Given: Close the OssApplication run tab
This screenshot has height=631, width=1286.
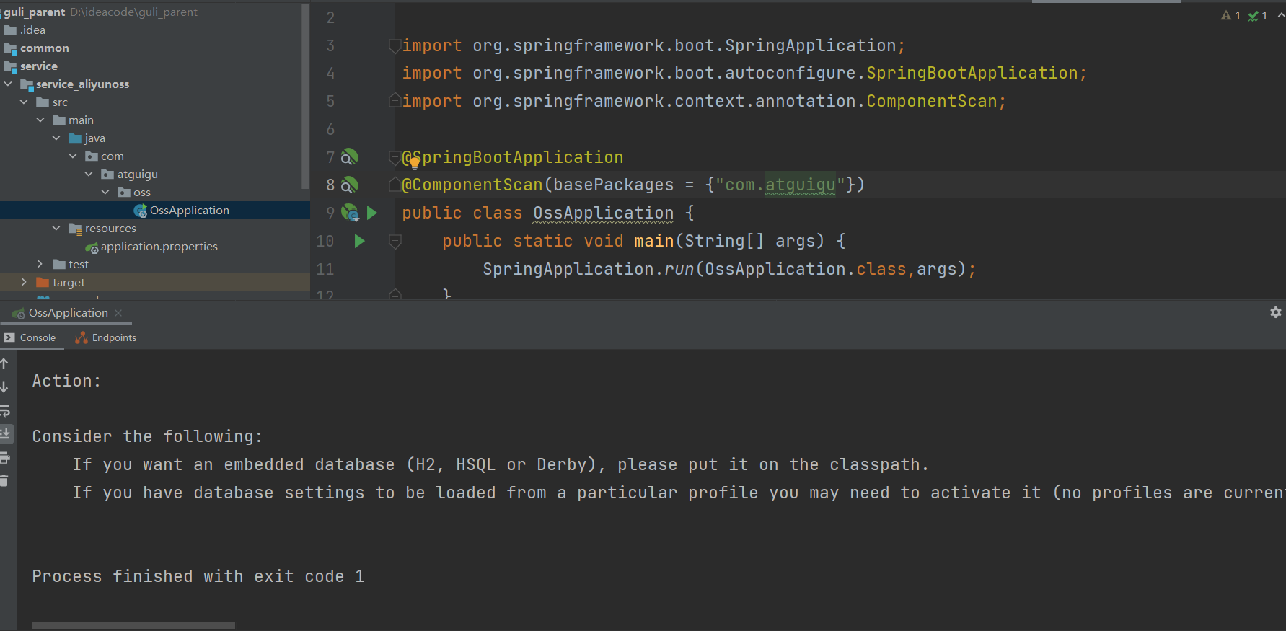Looking at the screenshot, I should click(118, 312).
